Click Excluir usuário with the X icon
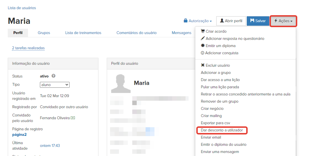Viewport: 315px width, 156px height. (215, 65)
